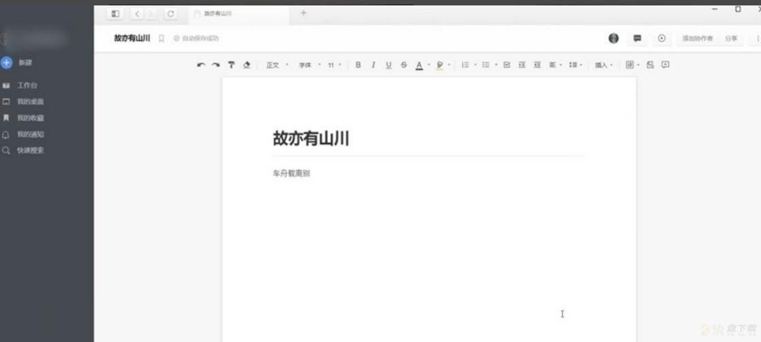Click the header document name 故亦有山川

pyautogui.click(x=132, y=38)
